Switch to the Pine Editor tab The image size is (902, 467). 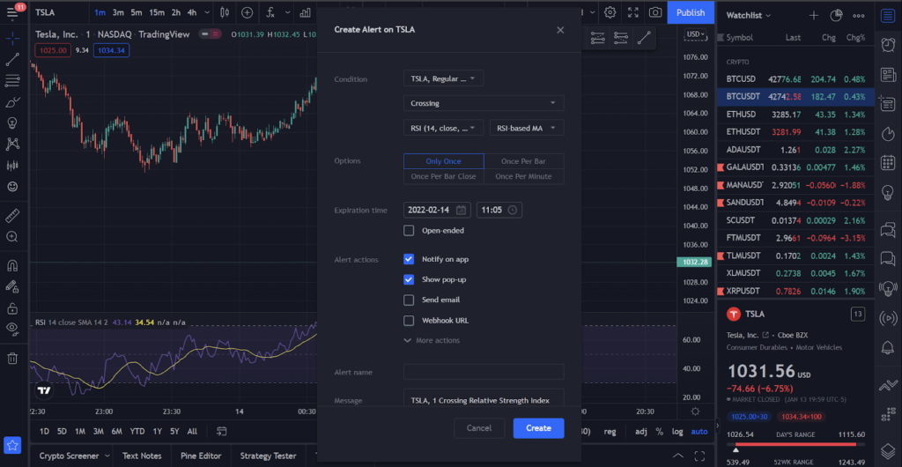pos(201,456)
